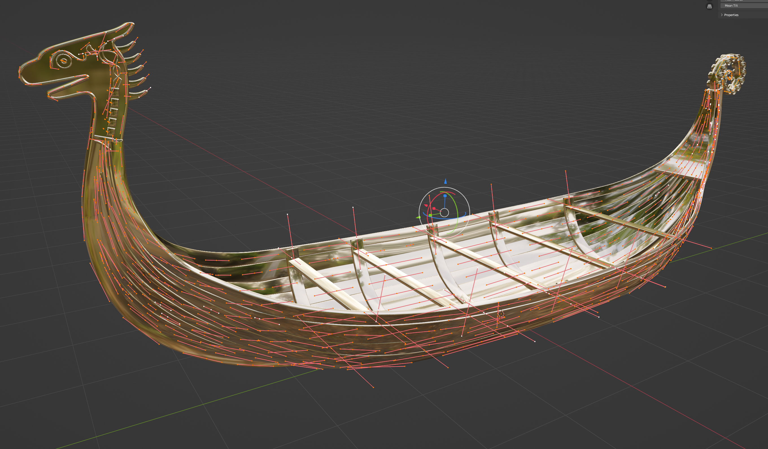Toggle perspective/orthographic view grid icon
This screenshot has height=449, width=768.
710,6
